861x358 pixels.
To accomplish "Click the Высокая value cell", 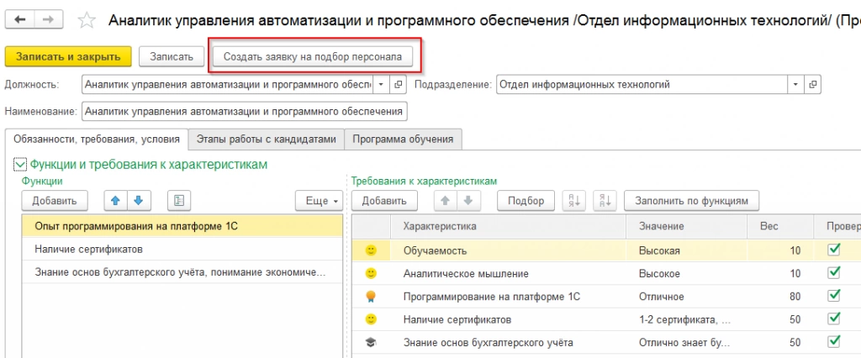I will pos(686,250).
